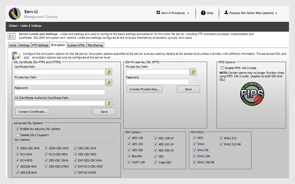Screen dimensions: 295x184
Task: Click Create Private Key
Action: [x=144, y=89]
